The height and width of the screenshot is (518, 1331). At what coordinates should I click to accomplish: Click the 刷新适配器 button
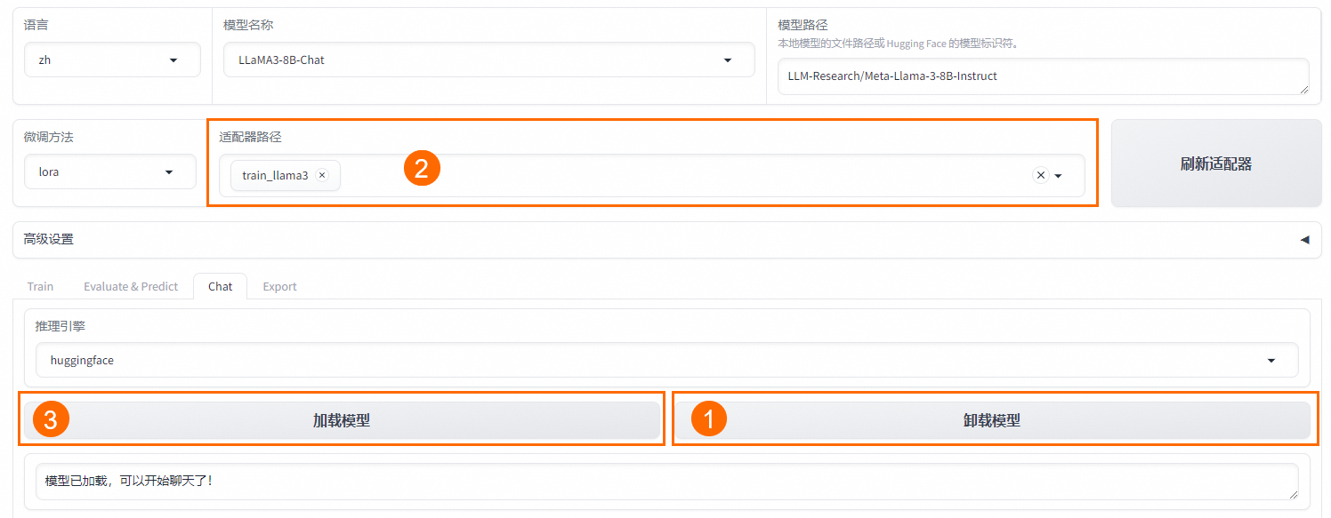[1216, 163]
